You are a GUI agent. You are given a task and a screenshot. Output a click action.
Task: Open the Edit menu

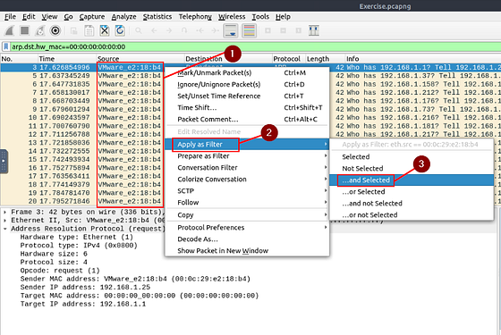(29, 17)
